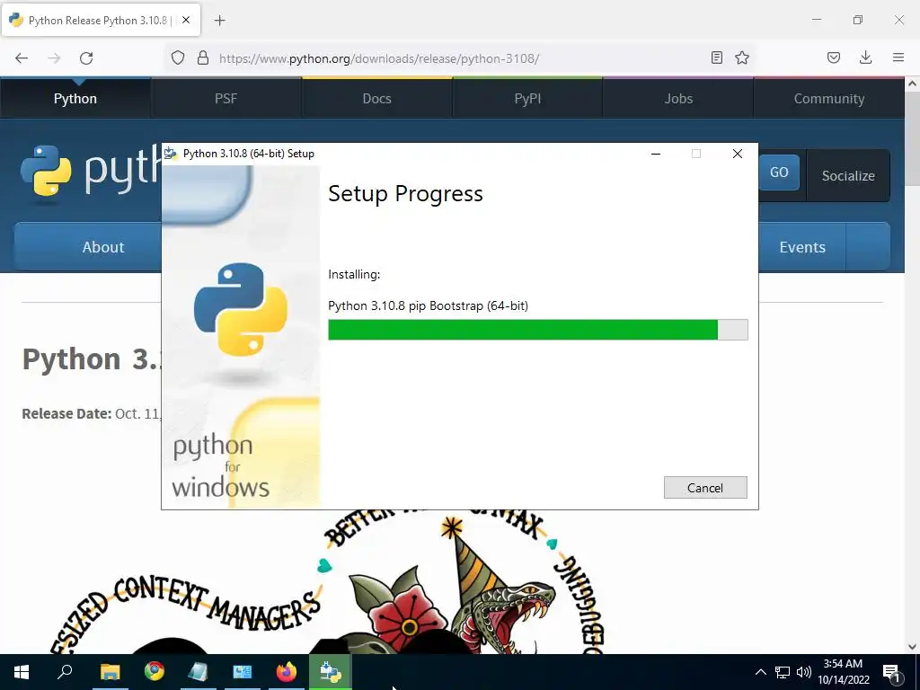Open the volume control tray icon
The image size is (920, 690).
(804, 672)
